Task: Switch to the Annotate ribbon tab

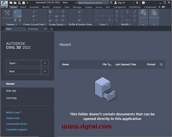Action: point(34,7)
